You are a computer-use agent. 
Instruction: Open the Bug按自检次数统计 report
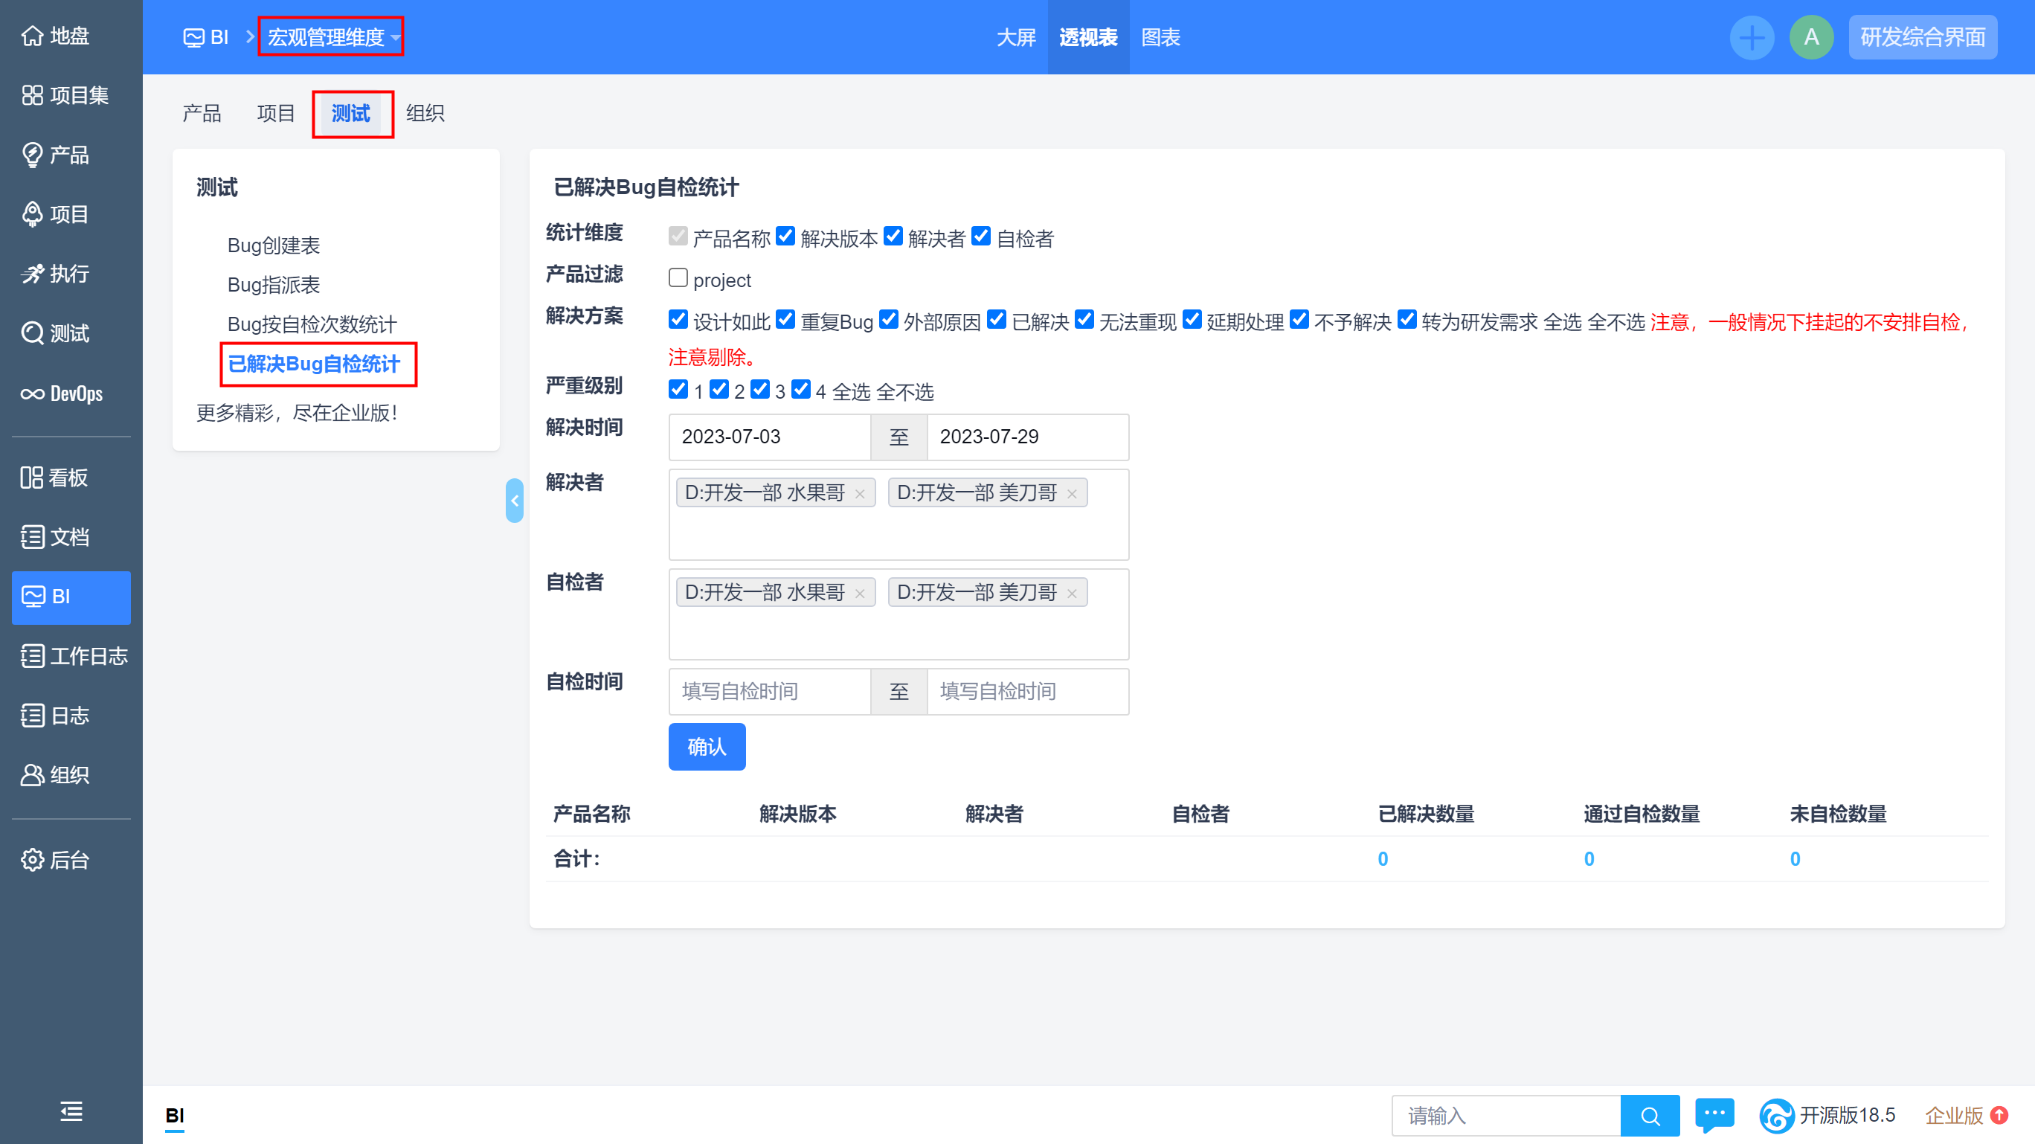click(312, 325)
